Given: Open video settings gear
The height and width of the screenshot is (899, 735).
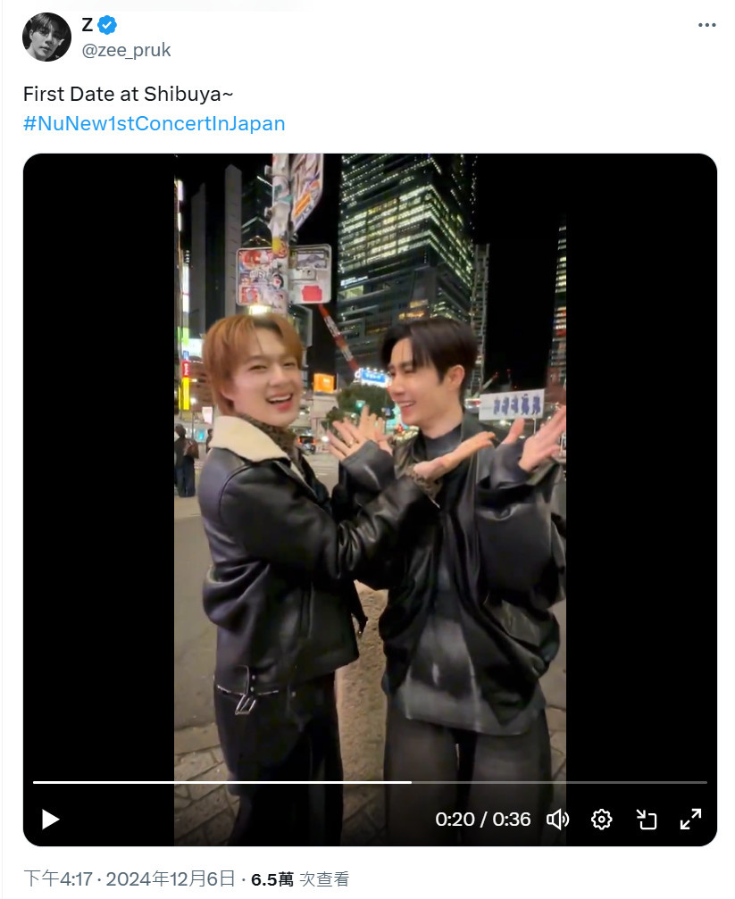Looking at the screenshot, I should [x=601, y=820].
